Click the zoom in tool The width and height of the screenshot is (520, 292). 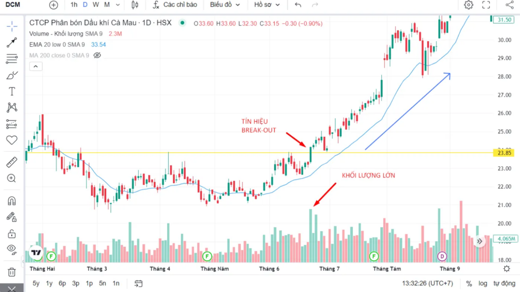[12, 178]
